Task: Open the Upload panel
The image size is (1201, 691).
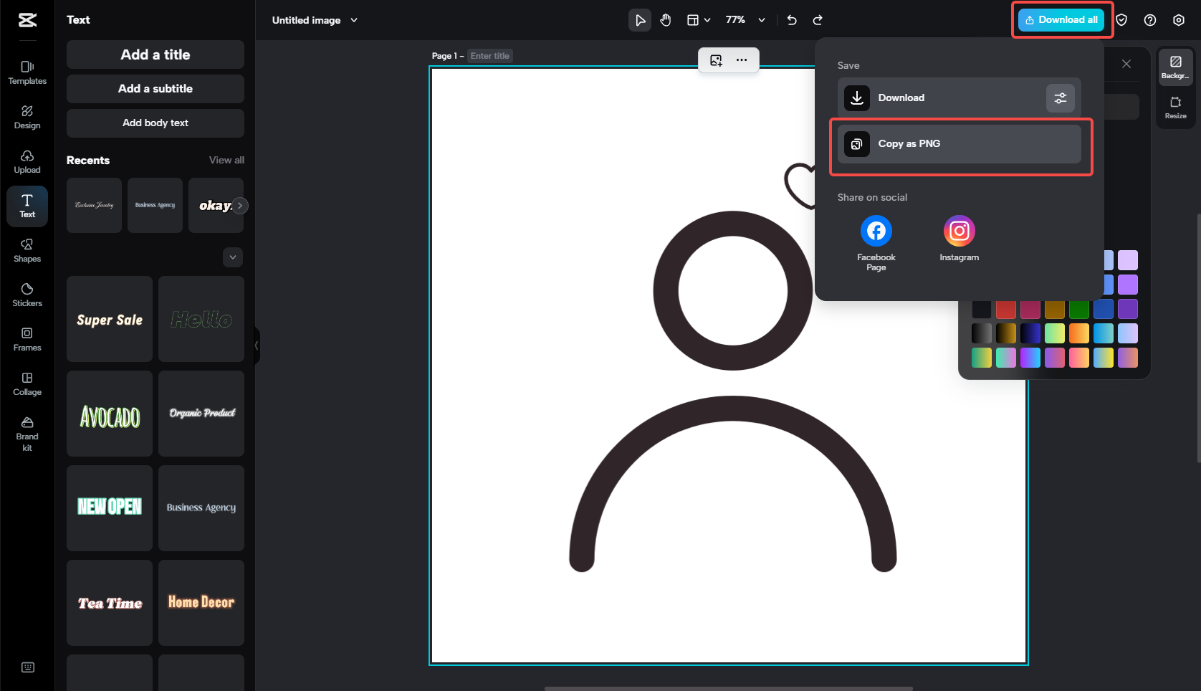Action: click(x=27, y=161)
